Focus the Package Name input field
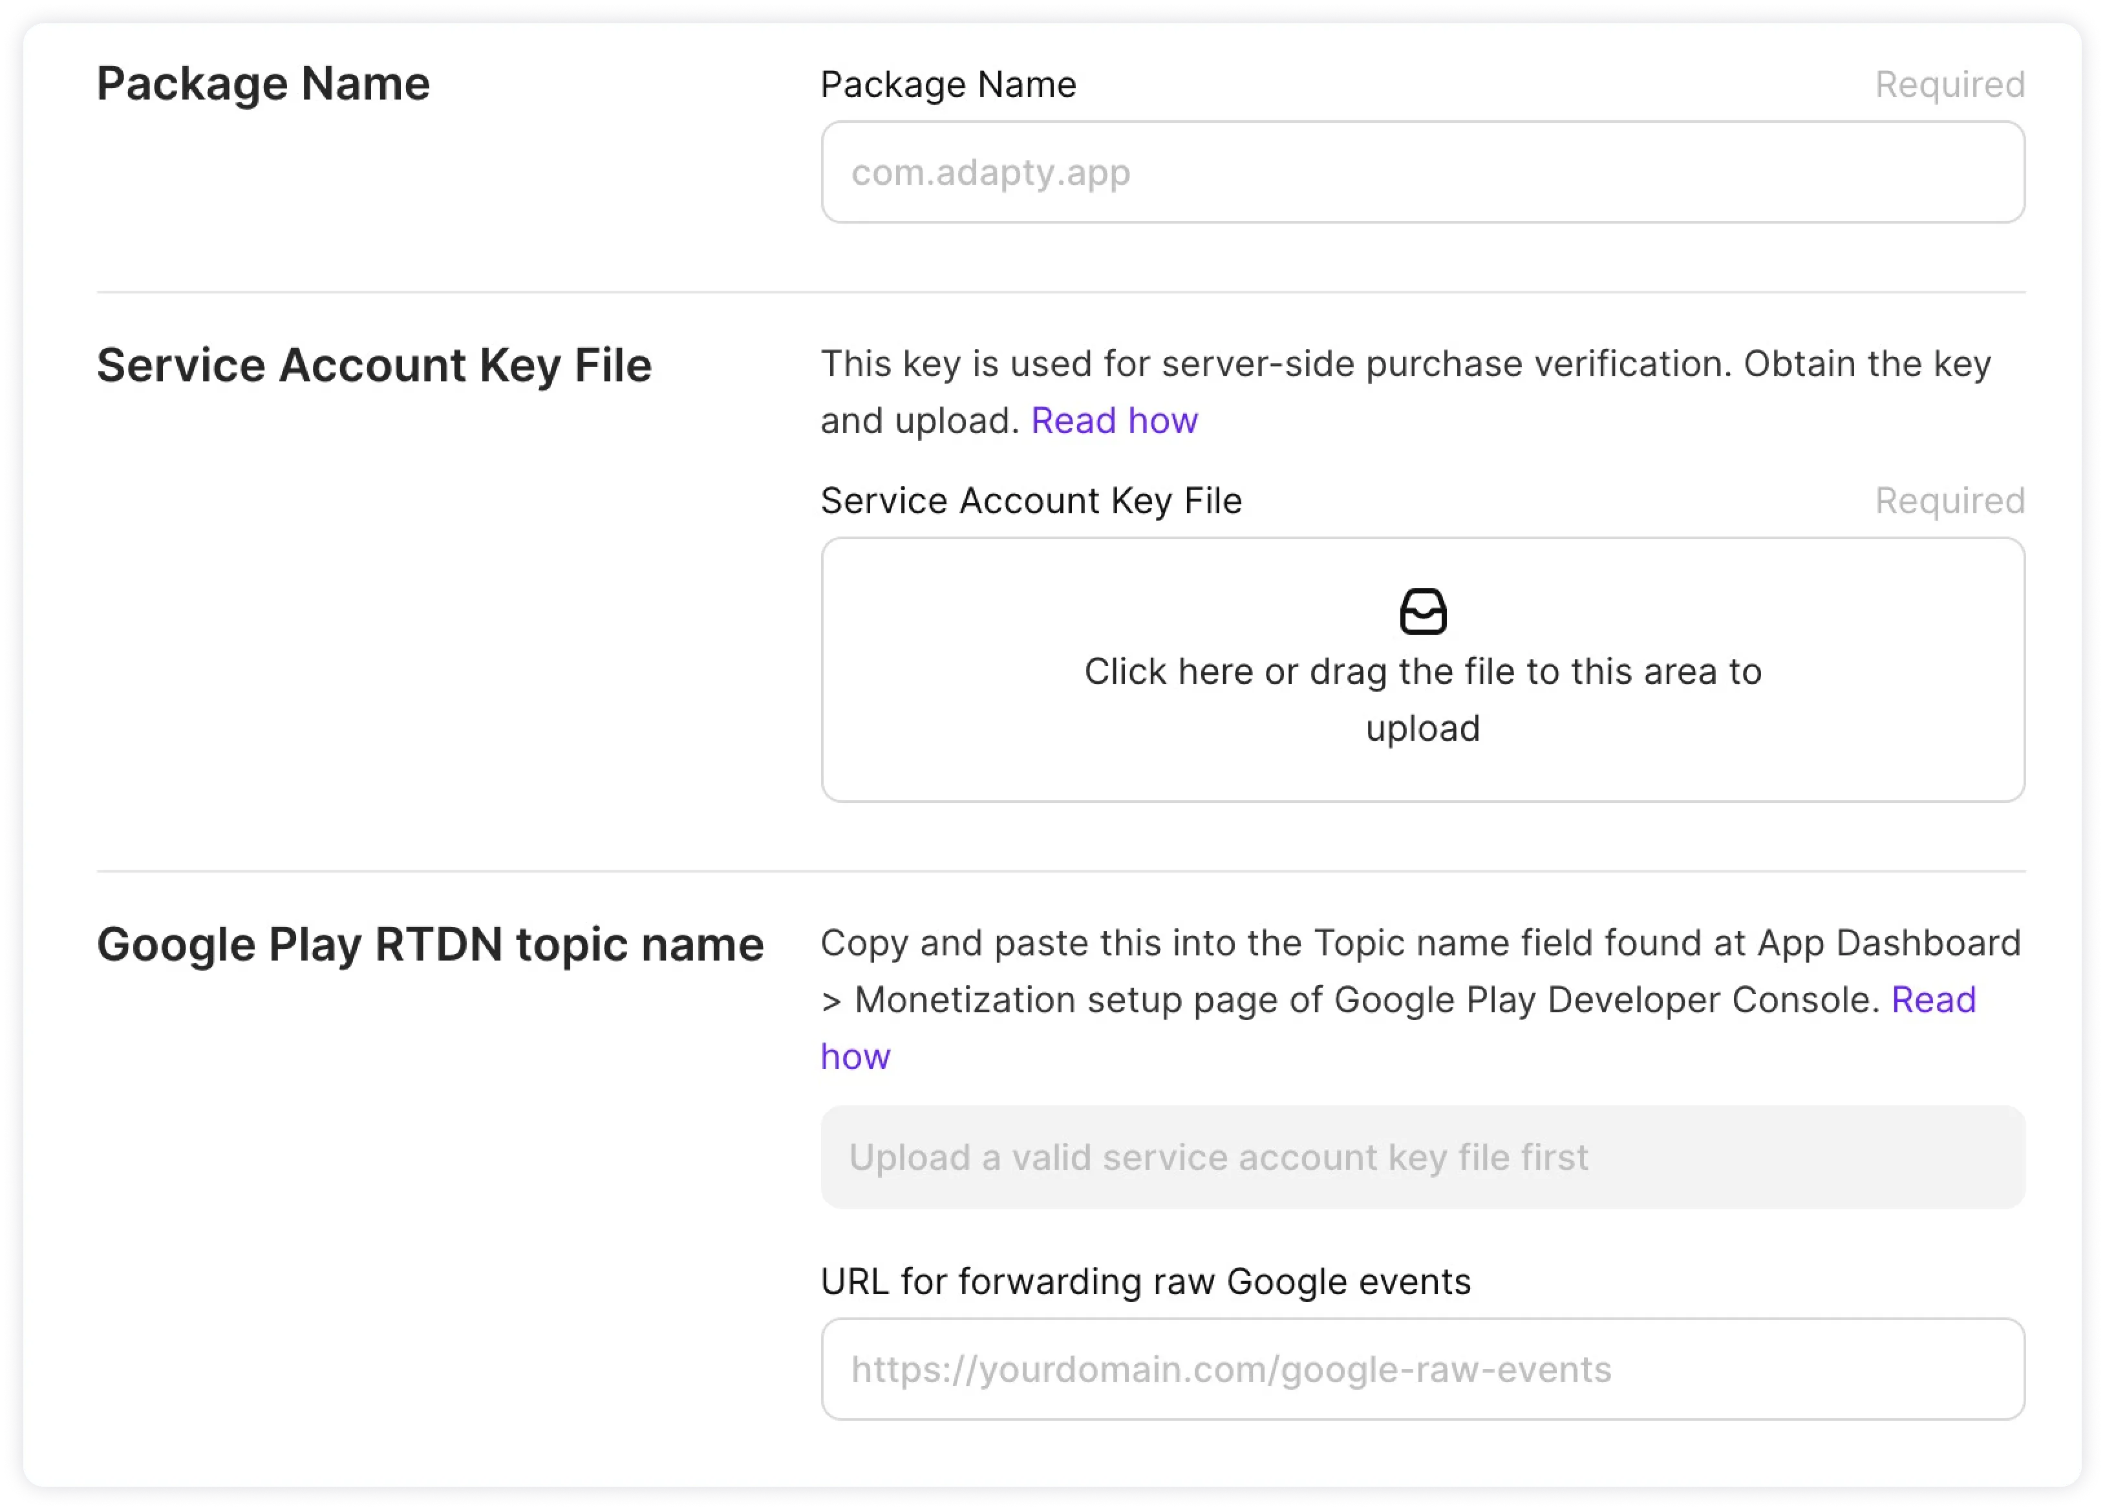The height and width of the screenshot is (1510, 2105). click(x=1422, y=173)
